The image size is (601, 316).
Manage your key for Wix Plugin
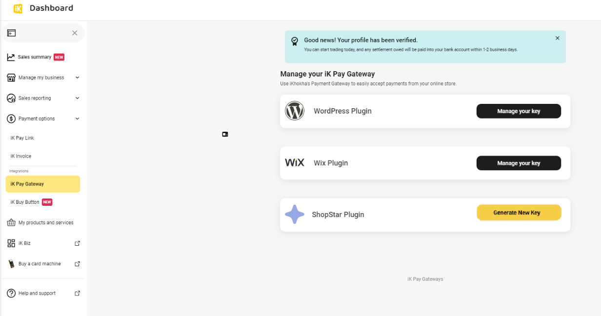point(519,163)
